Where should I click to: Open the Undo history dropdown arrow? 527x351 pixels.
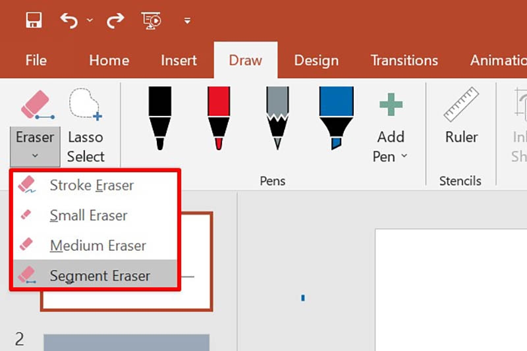point(90,20)
